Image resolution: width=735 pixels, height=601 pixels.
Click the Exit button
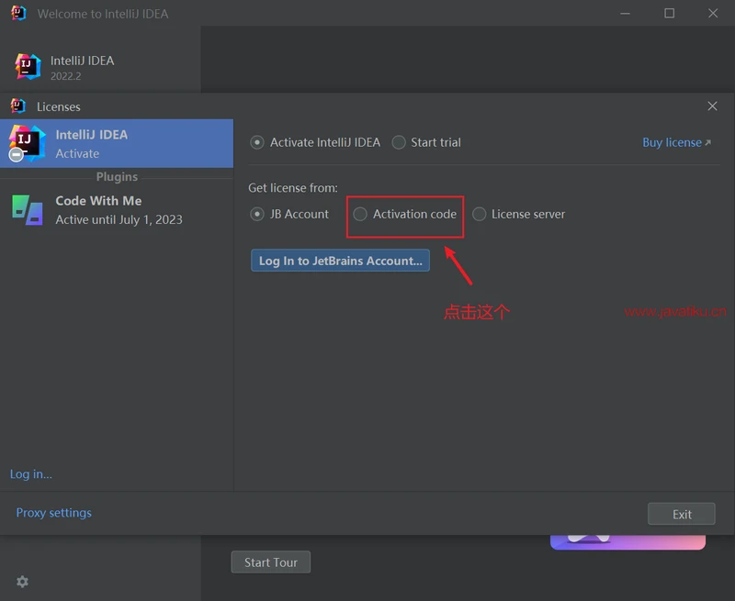(681, 514)
